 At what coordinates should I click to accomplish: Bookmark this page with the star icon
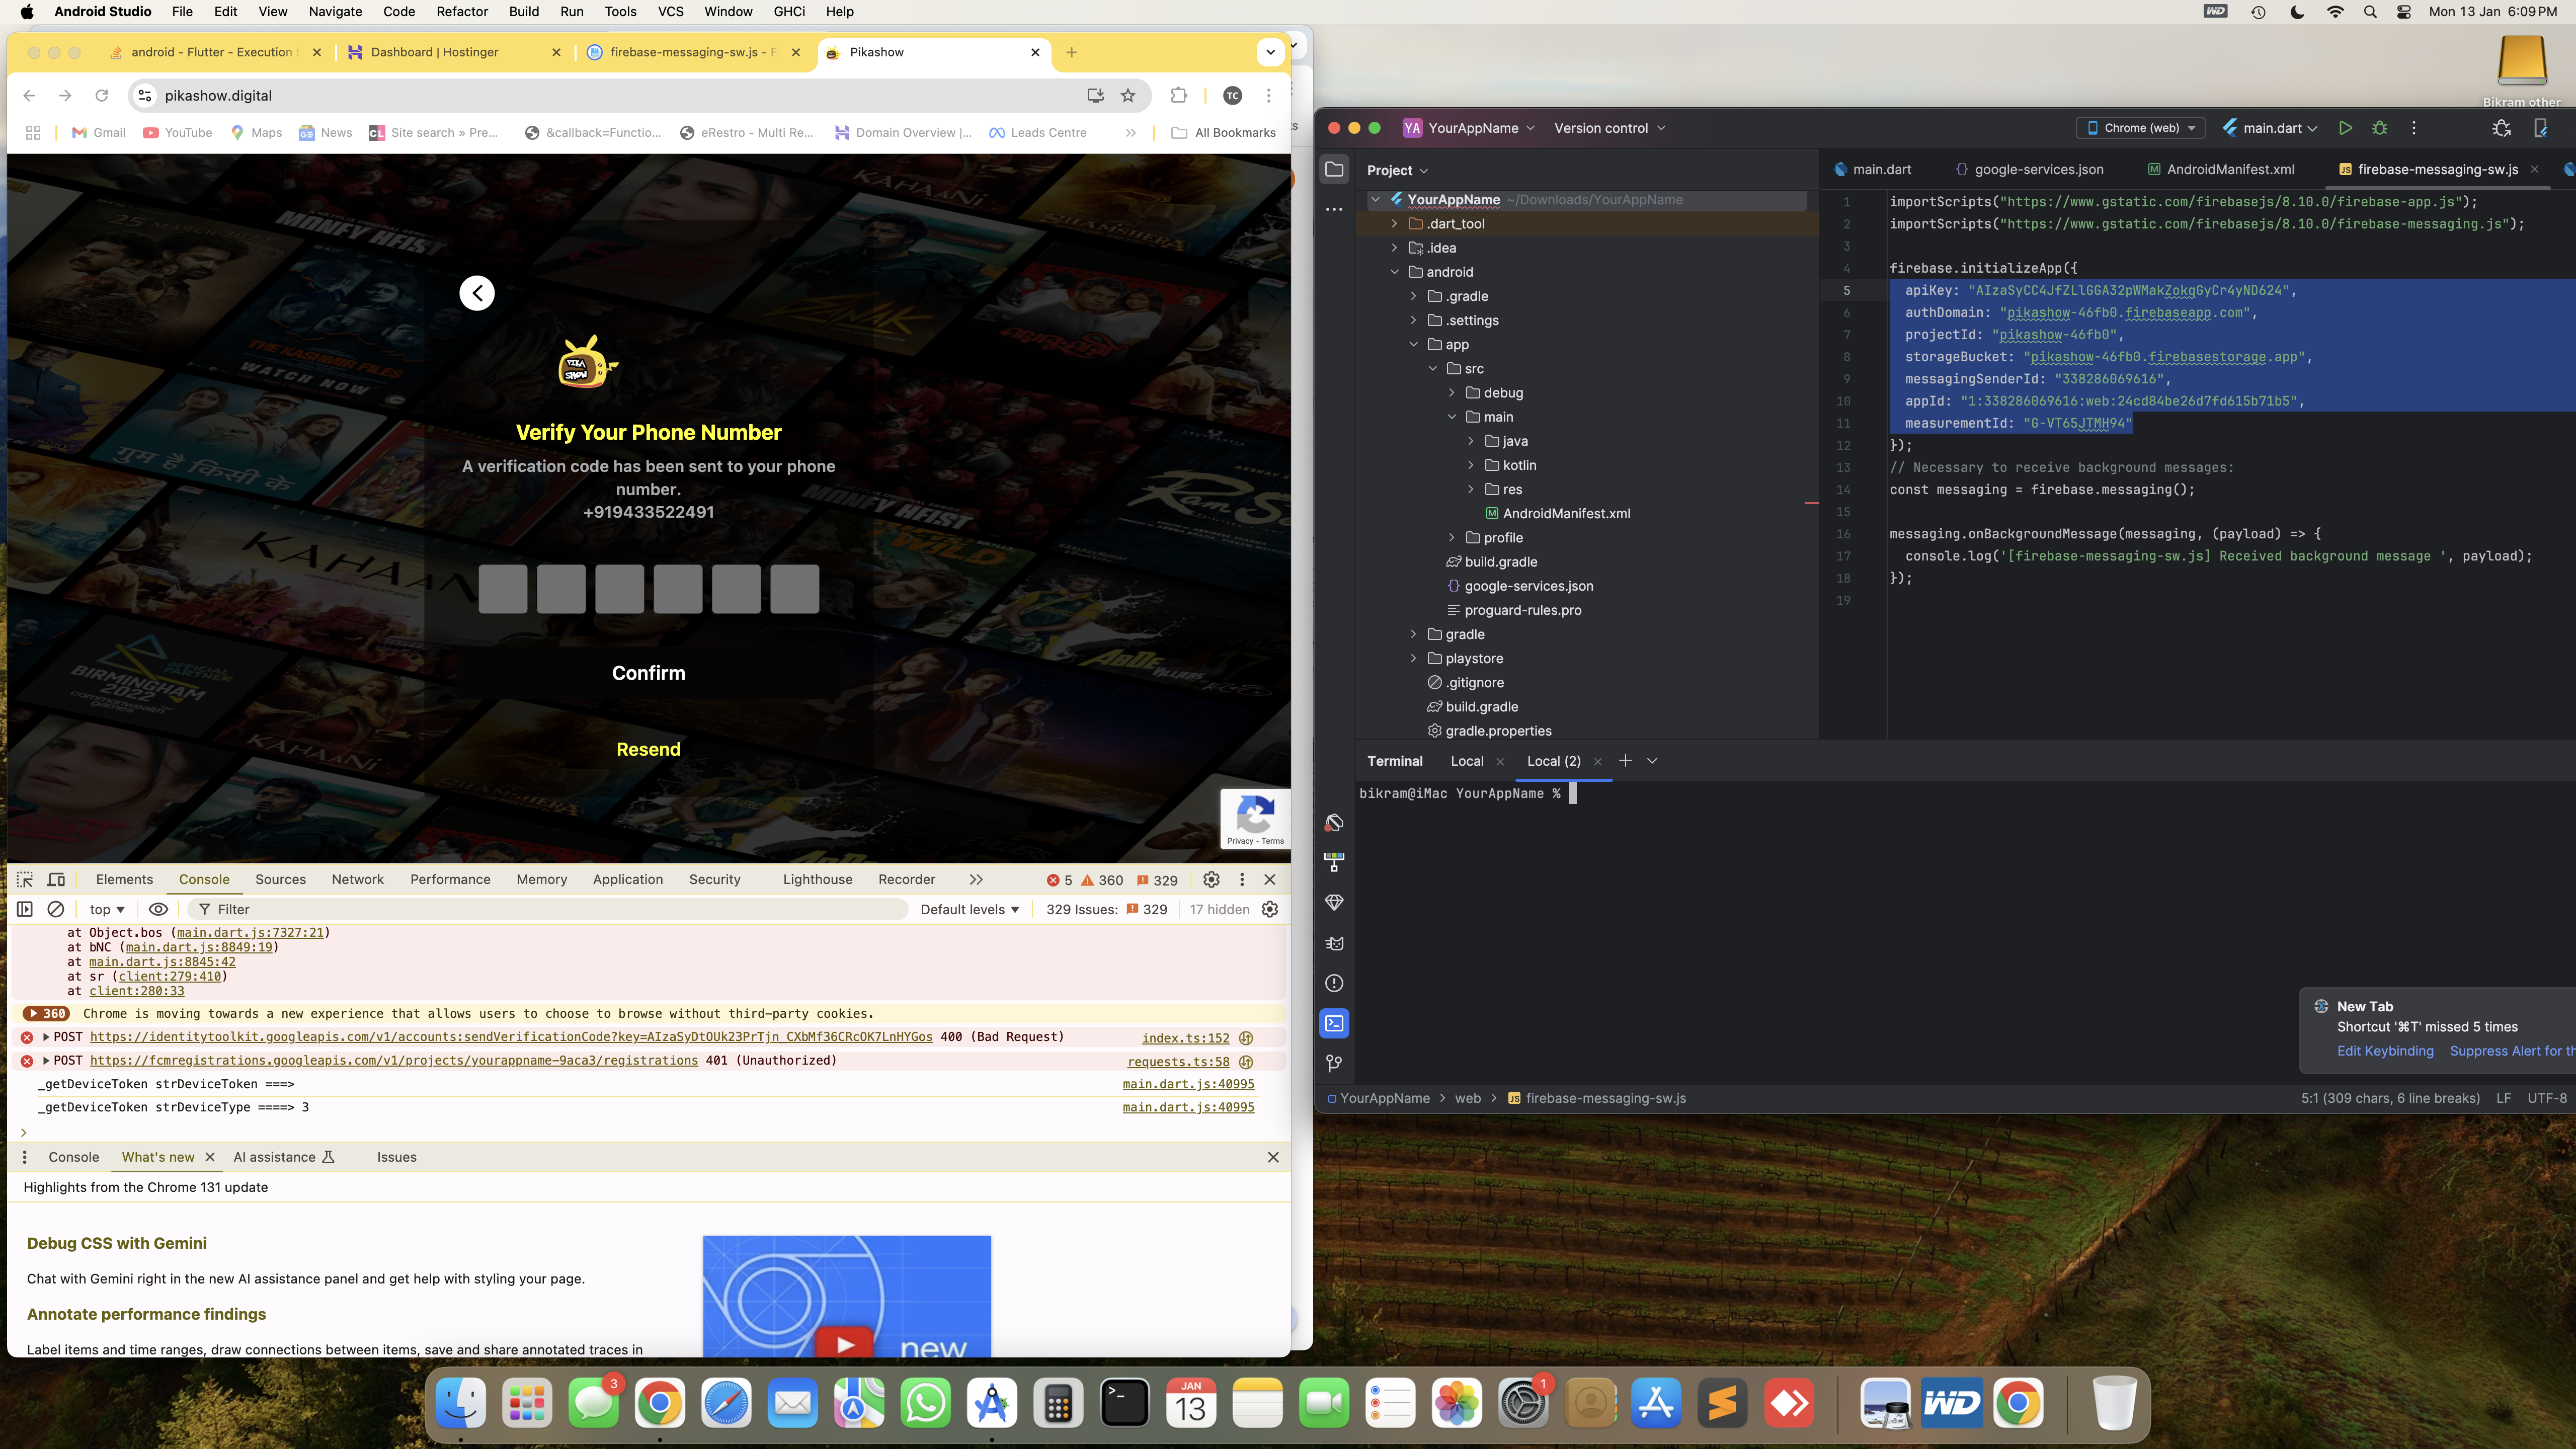[1128, 95]
